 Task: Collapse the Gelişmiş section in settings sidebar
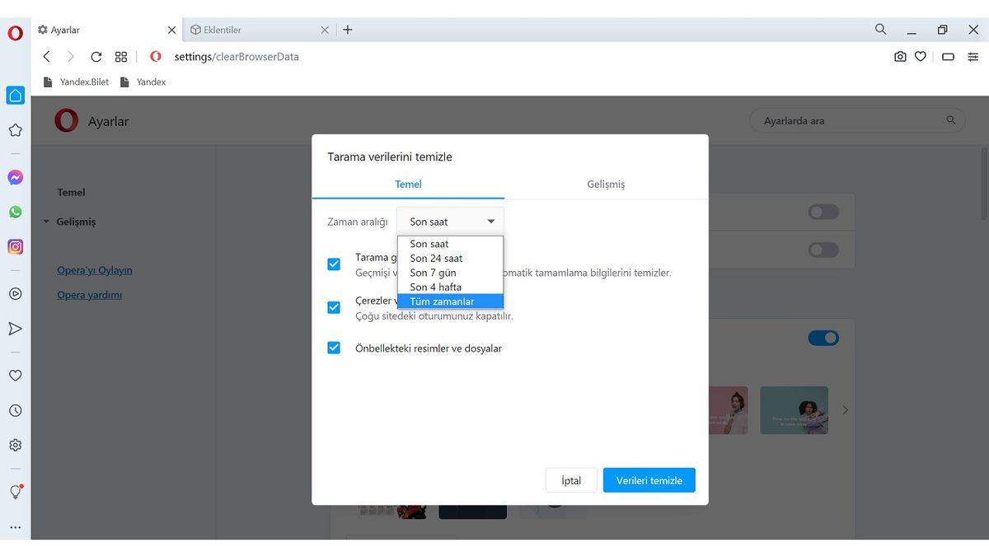(x=47, y=222)
